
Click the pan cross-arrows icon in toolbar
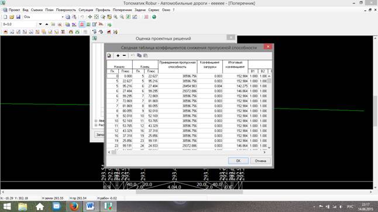click(x=90, y=17)
